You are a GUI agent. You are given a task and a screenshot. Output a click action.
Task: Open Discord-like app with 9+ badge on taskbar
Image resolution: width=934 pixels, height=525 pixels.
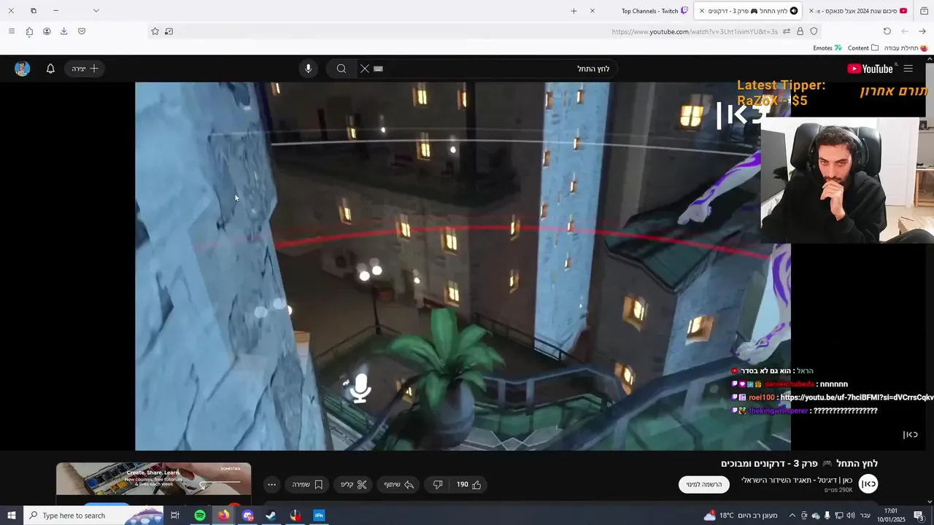[x=247, y=516]
